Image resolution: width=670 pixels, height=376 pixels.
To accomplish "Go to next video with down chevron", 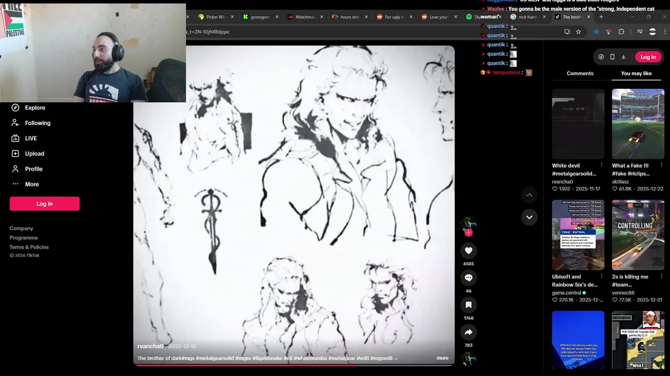I will pyautogui.click(x=529, y=217).
